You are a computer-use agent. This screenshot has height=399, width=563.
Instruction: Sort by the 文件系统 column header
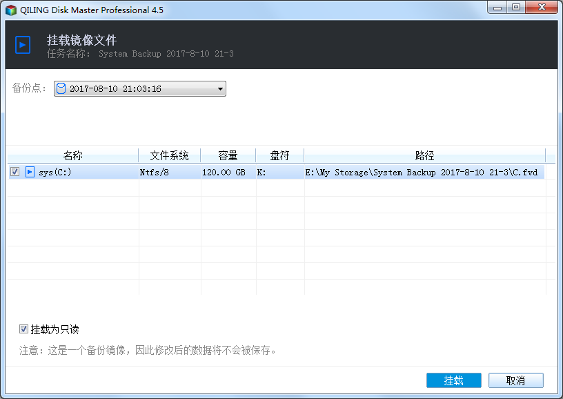(169, 155)
